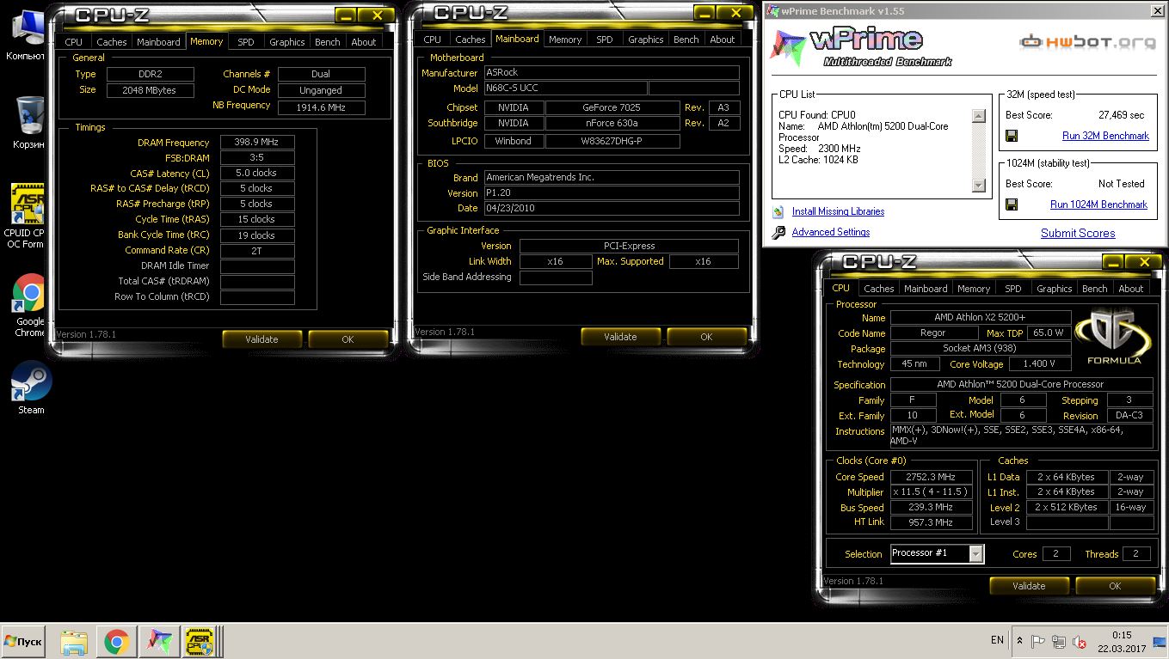Open the Recycle Bin desktop icon

coord(29,122)
